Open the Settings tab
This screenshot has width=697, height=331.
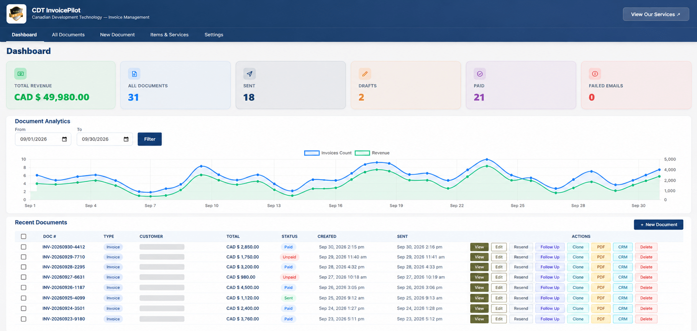(x=214, y=35)
